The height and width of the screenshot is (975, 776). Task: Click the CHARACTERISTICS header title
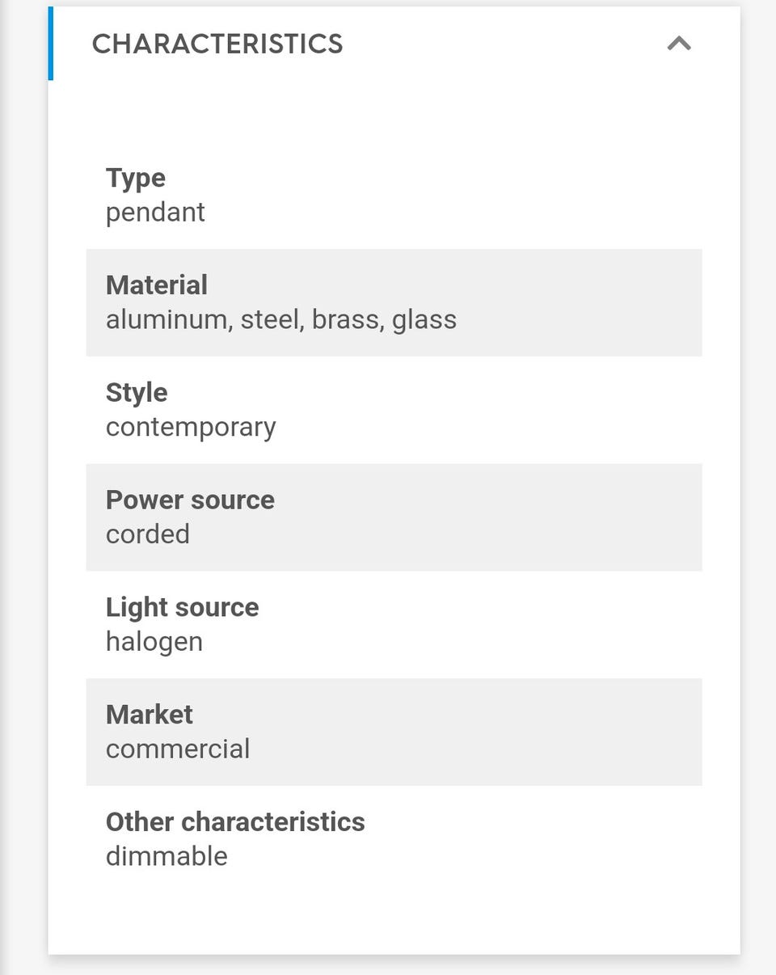217,44
